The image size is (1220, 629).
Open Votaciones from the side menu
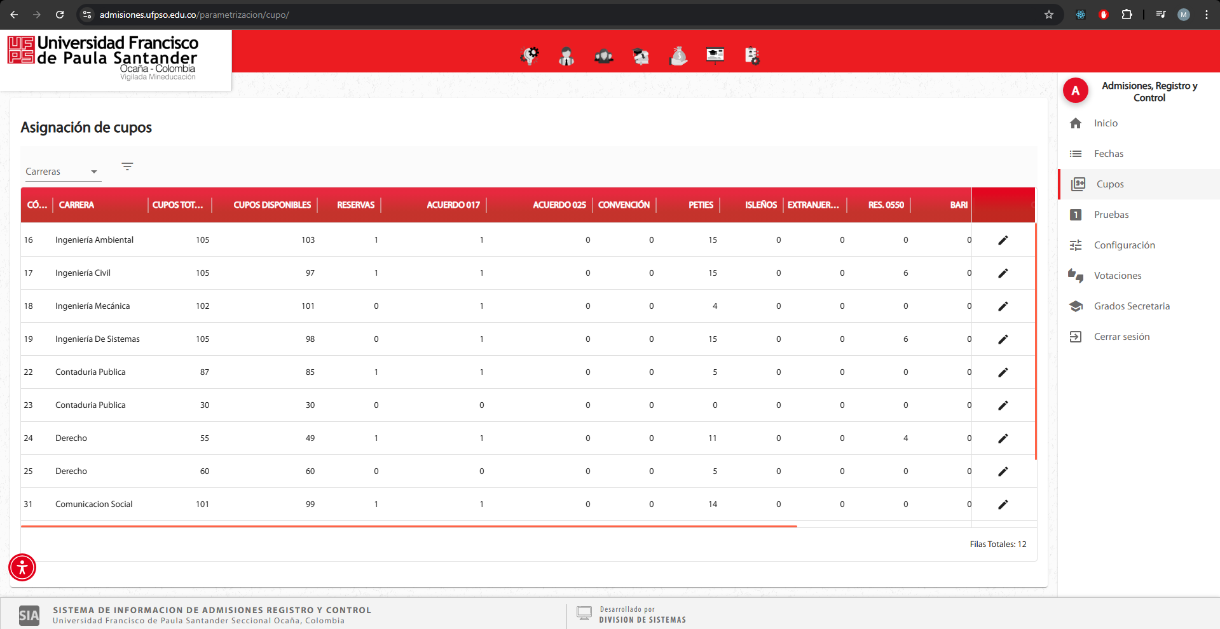pyautogui.click(x=1117, y=276)
